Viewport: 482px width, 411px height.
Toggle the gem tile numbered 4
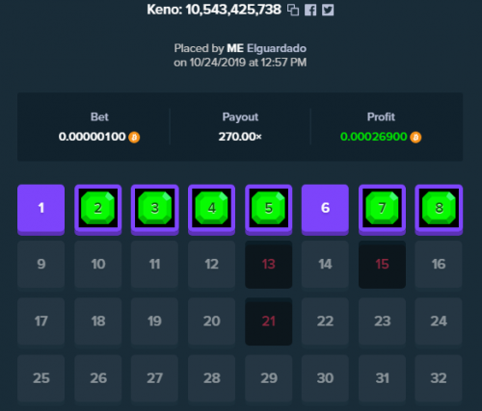click(x=211, y=210)
